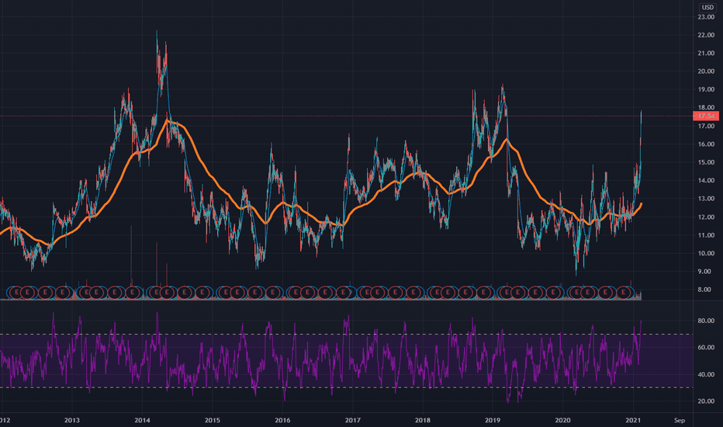This screenshot has height=427, width=723.
Task: Click the 2015 label on time axis
Action: (212, 420)
